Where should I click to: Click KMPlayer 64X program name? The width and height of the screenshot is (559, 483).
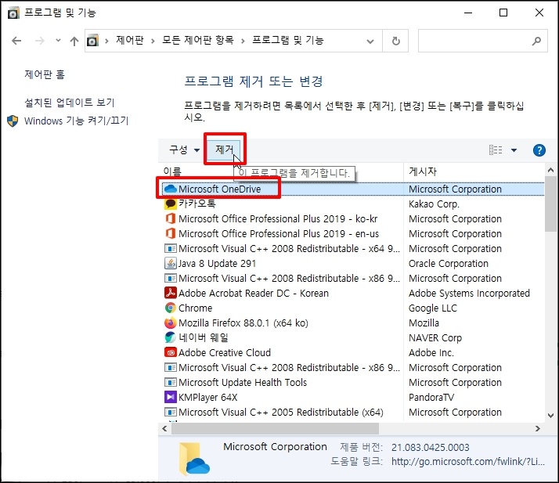[207, 397]
